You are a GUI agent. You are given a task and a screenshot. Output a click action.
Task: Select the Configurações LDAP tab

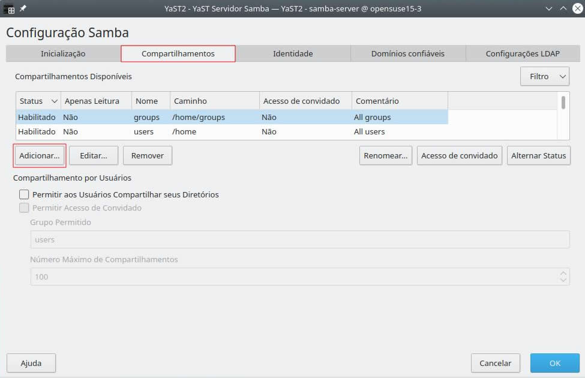click(523, 53)
